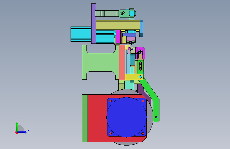Click the slotted screw head on green clamp
The height and width of the screenshot is (149, 230).
click(122, 14)
